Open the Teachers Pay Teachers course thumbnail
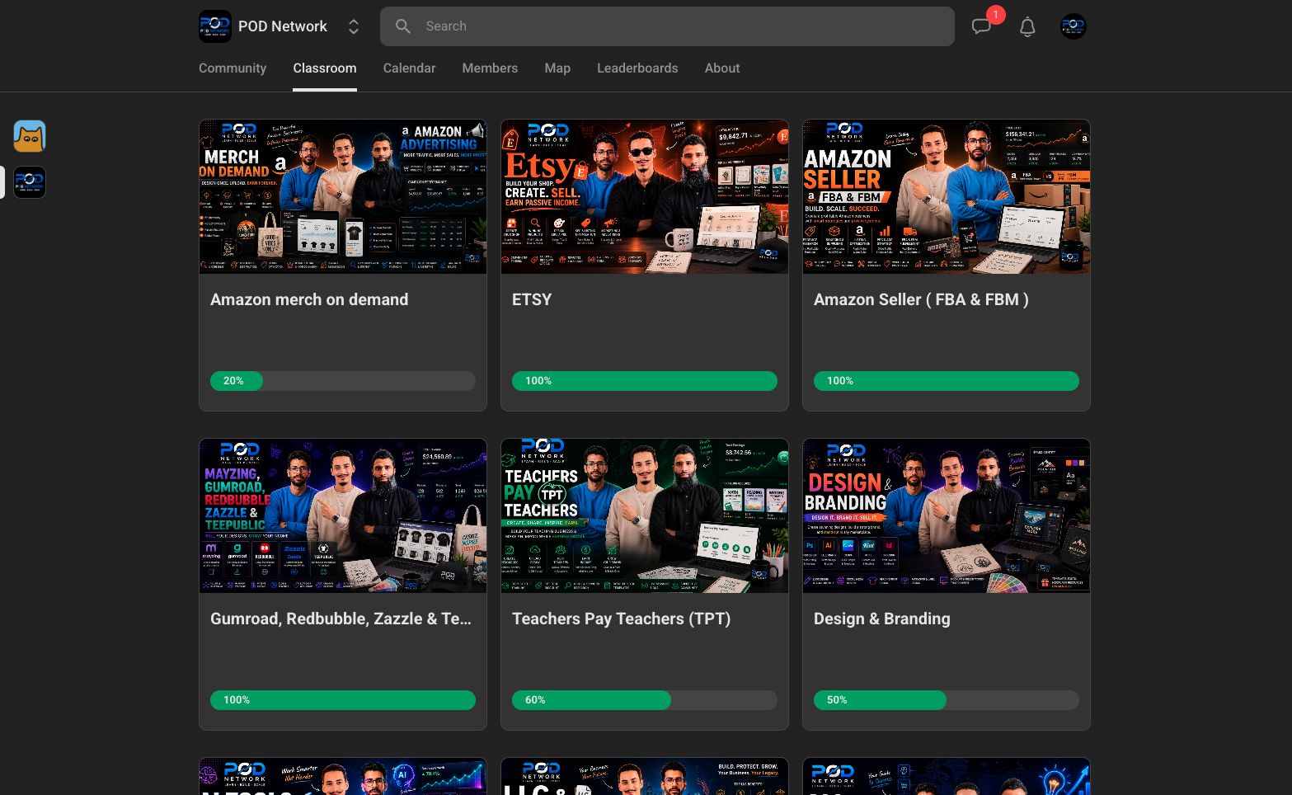Image resolution: width=1292 pixels, height=795 pixels. 645,516
